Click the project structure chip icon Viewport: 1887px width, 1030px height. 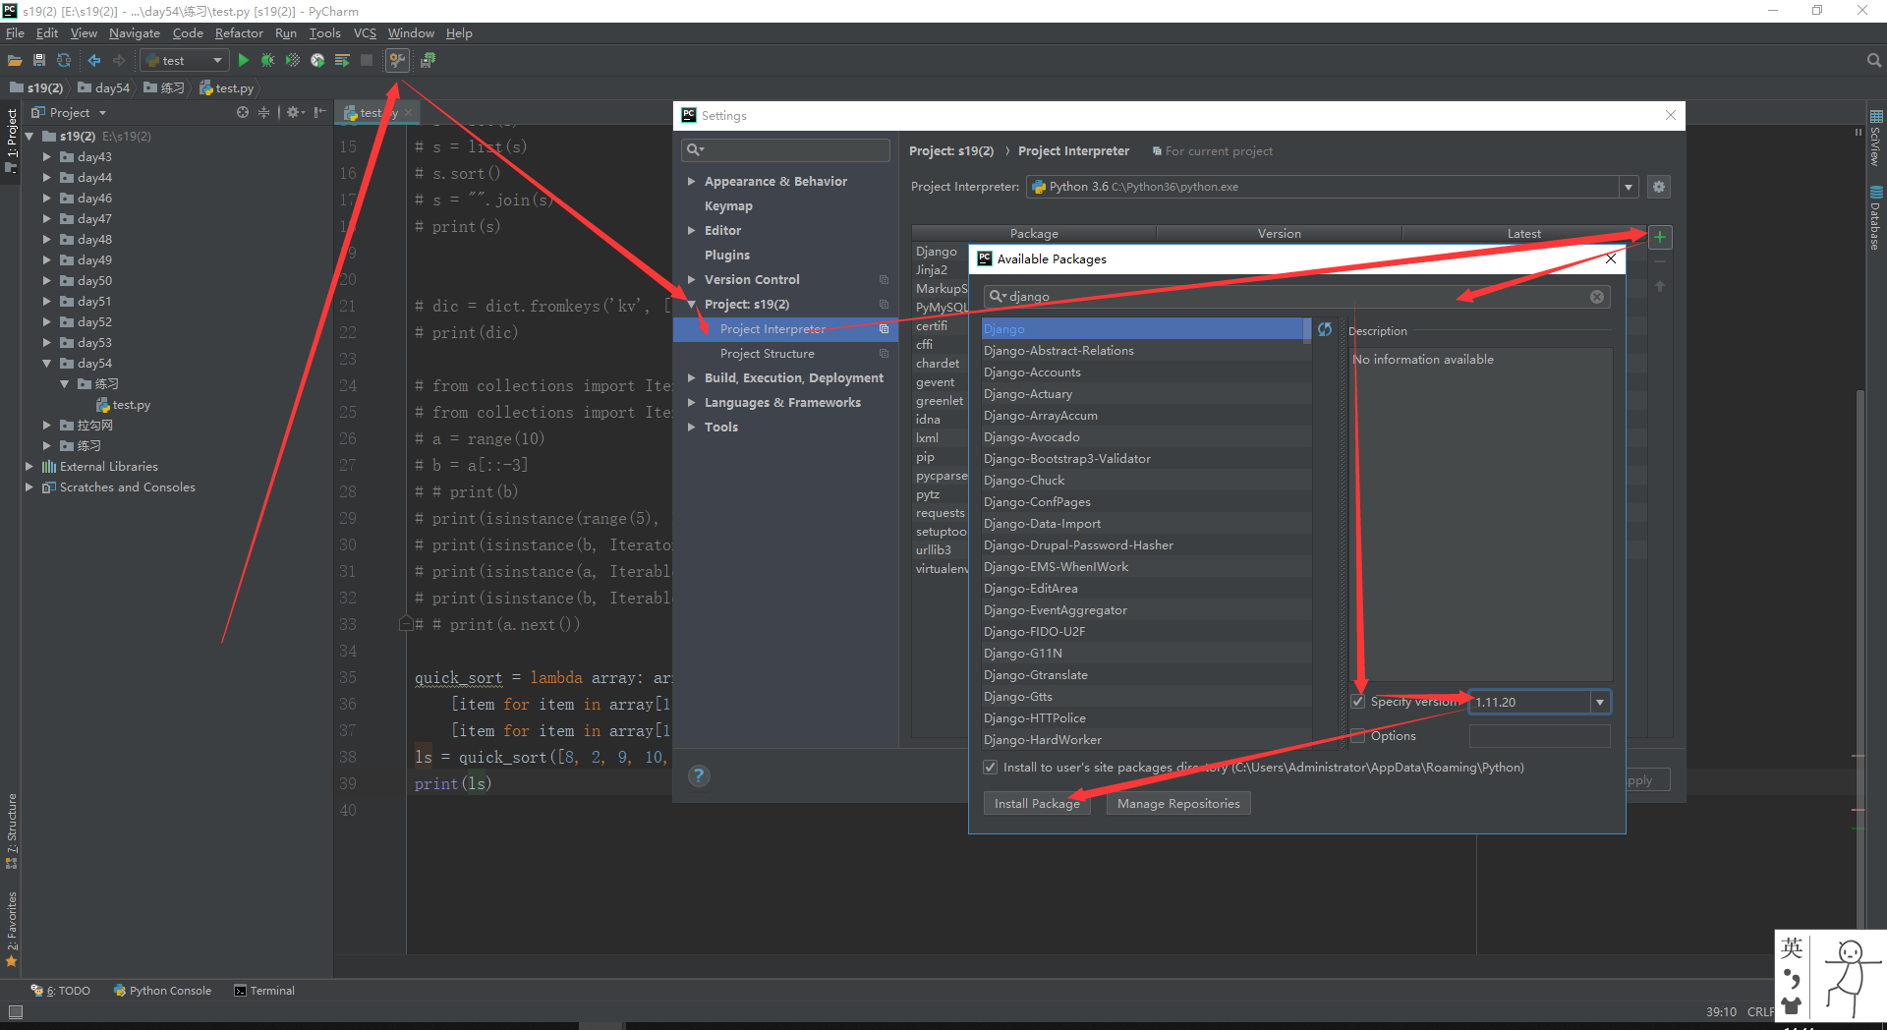(428, 61)
